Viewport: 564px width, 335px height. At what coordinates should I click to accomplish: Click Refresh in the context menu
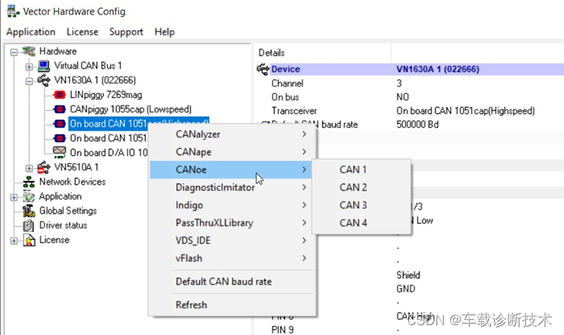point(232,305)
